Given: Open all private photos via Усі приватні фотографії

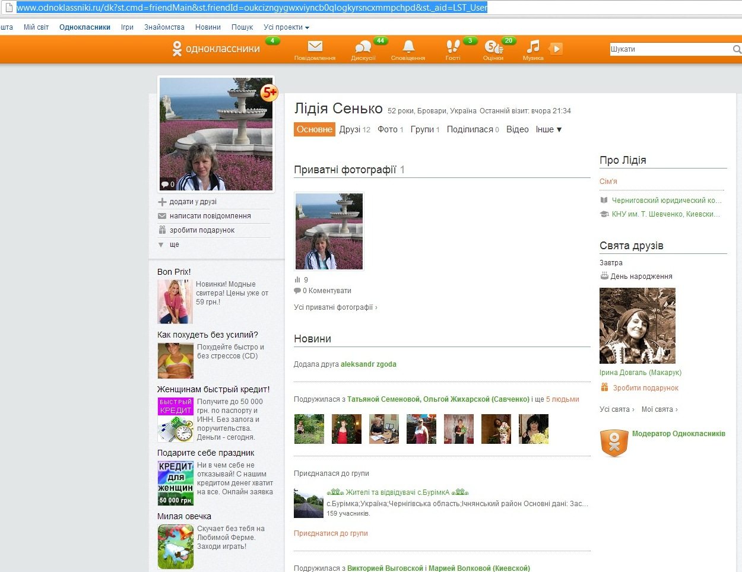Looking at the screenshot, I should coord(335,307).
